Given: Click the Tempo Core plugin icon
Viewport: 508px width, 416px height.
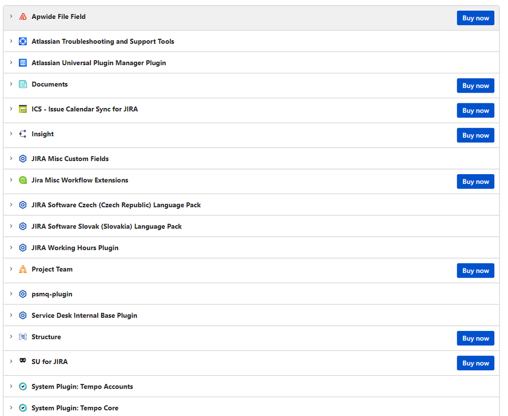Looking at the screenshot, I should click(x=23, y=408).
